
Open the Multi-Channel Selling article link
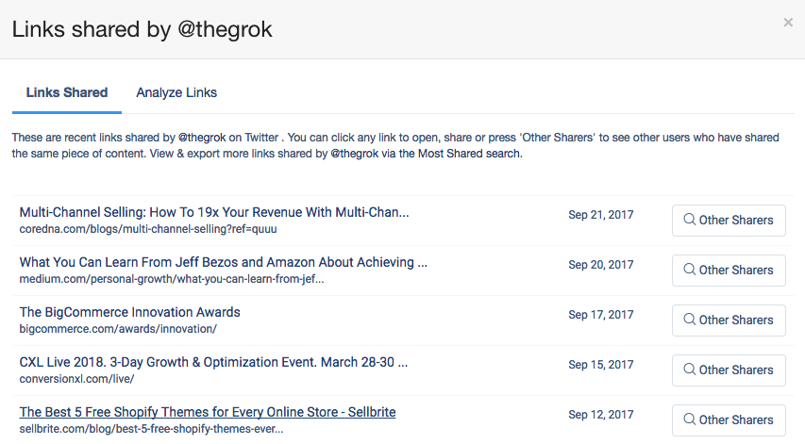pos(213,212)
